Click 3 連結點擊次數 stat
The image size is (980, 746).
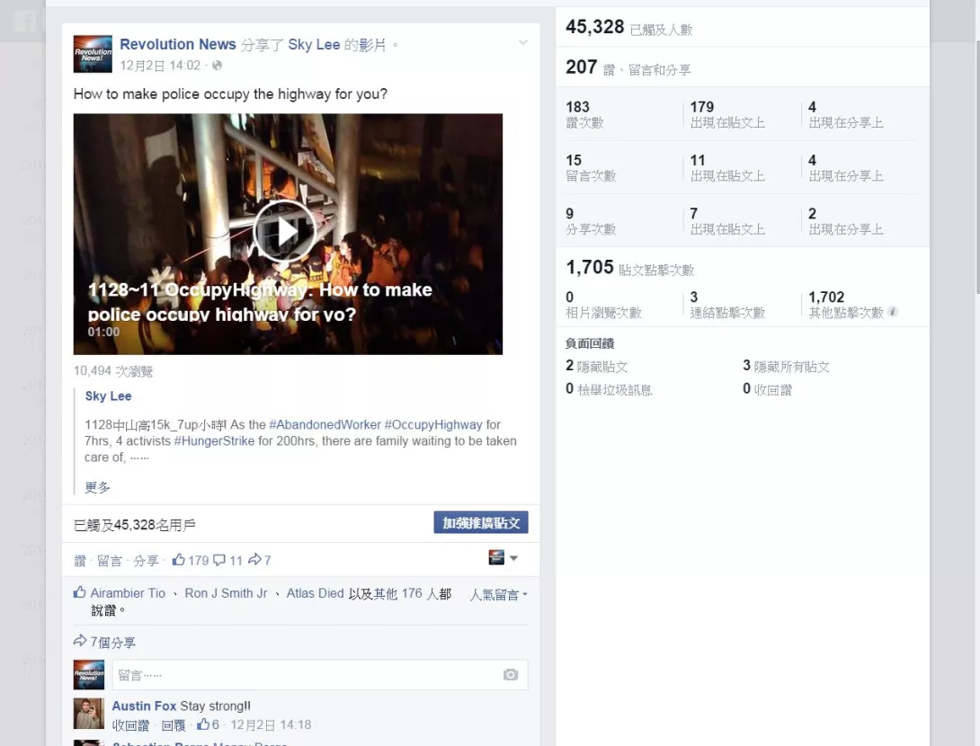pos(727,305)
